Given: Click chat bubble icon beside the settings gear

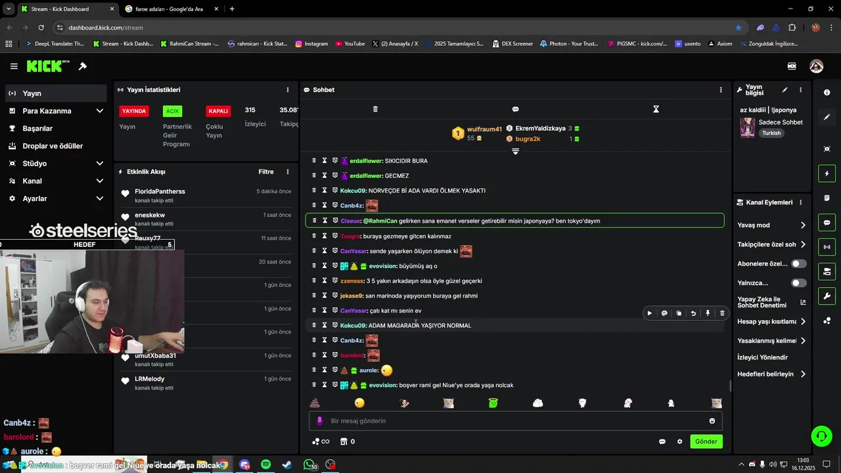Looking at the screenshot, I should [x=662, y=441].
